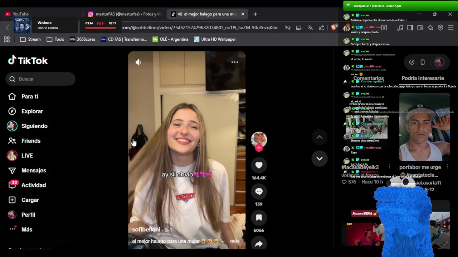This screenshot has height=257, width=458.
Task: Click the TikTok logo
Action: pos(28,61)
